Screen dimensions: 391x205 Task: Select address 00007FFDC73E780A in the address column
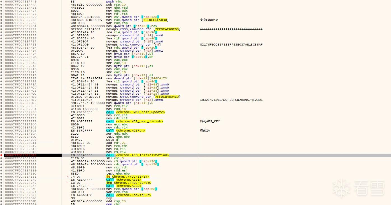pyautogui.click(x=20, y=134)
